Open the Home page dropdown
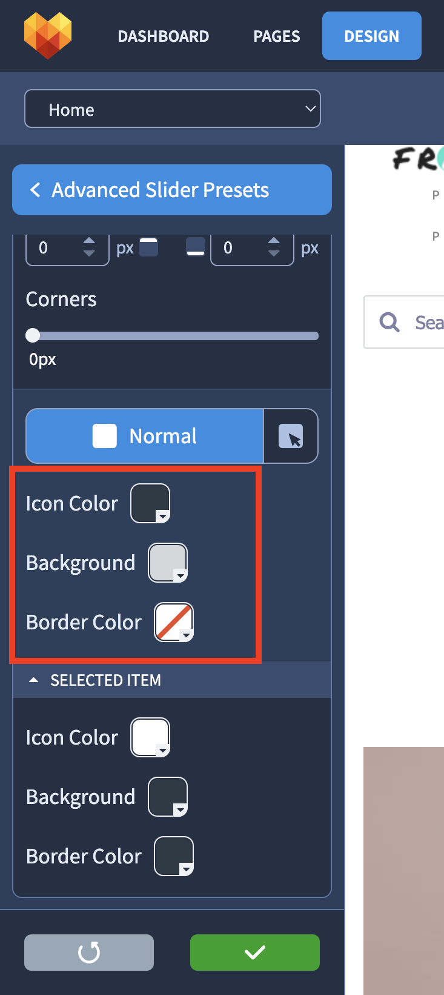Screen dimensions: 444x995 (x=173, y=109)
